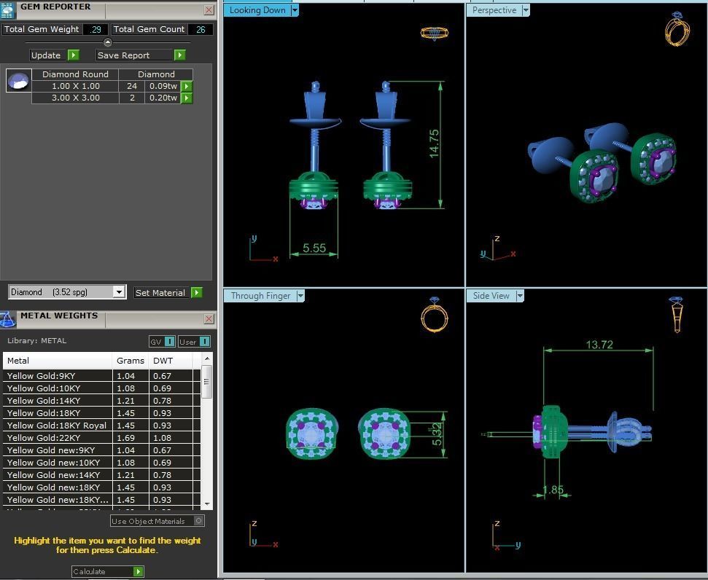Open the Through Finger viewport dropdown arrow
The height and width of the screenshot is (580, 708).
(x=300, y=296)
